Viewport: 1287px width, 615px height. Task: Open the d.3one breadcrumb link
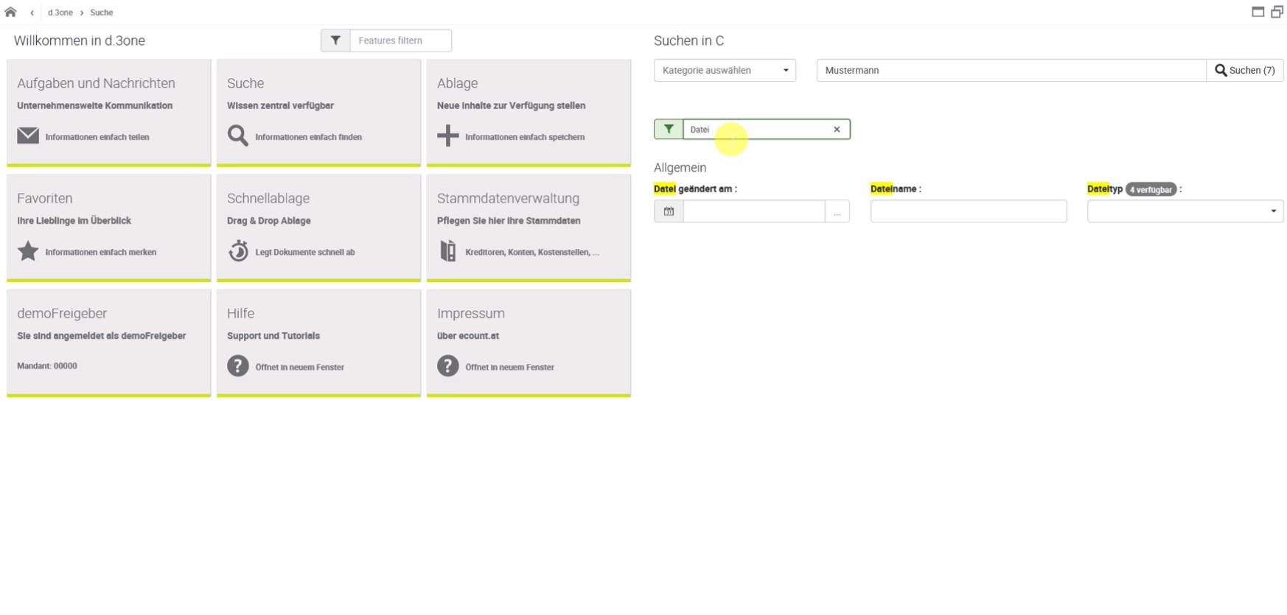tap(60, 13)
